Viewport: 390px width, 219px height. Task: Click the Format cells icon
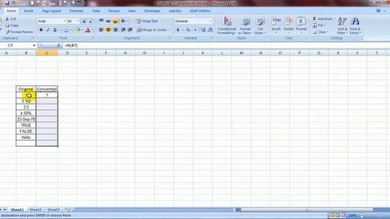click(x=301, y=21)
